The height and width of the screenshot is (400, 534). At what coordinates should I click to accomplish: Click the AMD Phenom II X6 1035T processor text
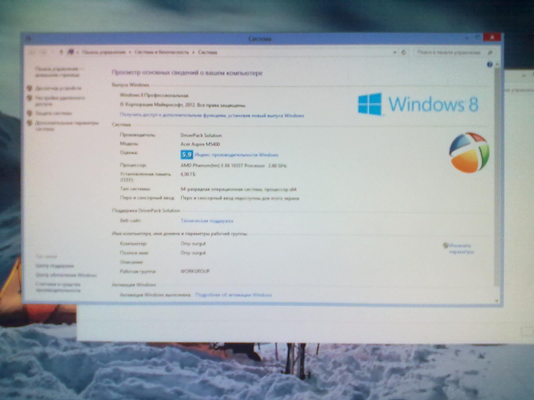(x=234, y=165)
